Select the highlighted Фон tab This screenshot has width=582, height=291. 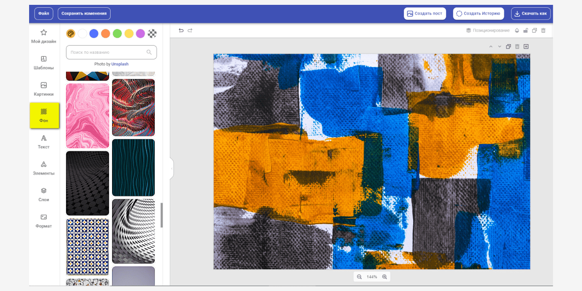click(44, 115)
